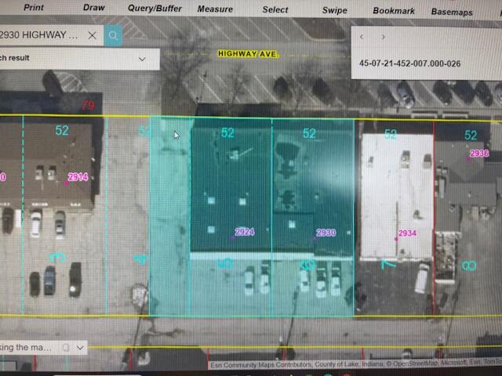
Task: Expand the search result dropdown
Action: pos(143,59)
